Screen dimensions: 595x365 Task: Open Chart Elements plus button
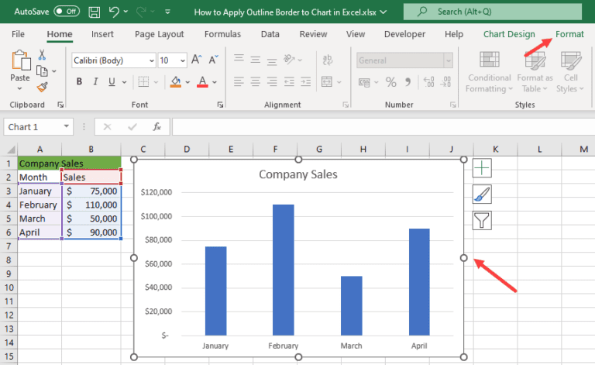click(482, 167)
